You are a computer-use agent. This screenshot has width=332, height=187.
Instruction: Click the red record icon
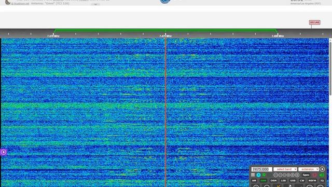pos(315,175)
